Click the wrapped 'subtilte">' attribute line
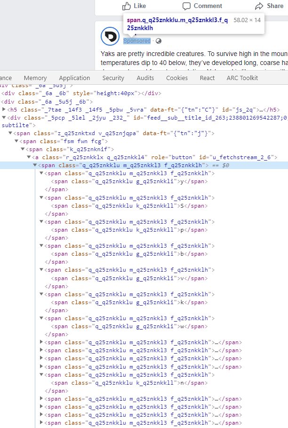This screenshot has width=288, height=428. (x=18, y=125)
